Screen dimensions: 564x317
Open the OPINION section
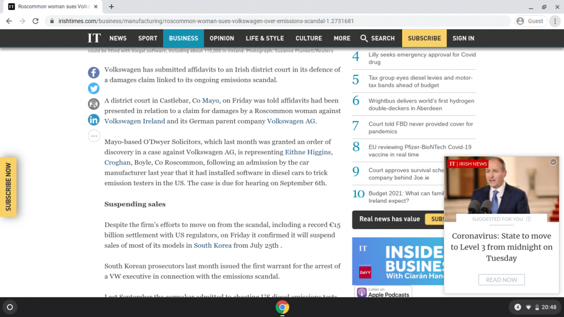pos(222,38)
